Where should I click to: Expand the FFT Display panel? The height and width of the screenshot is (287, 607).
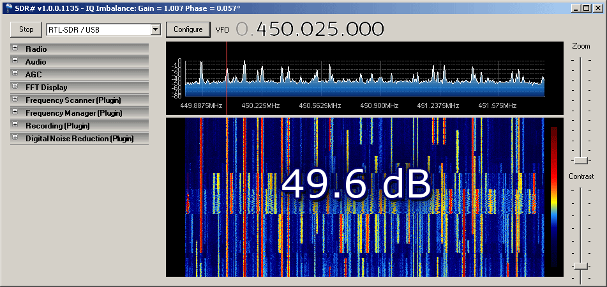15,86
